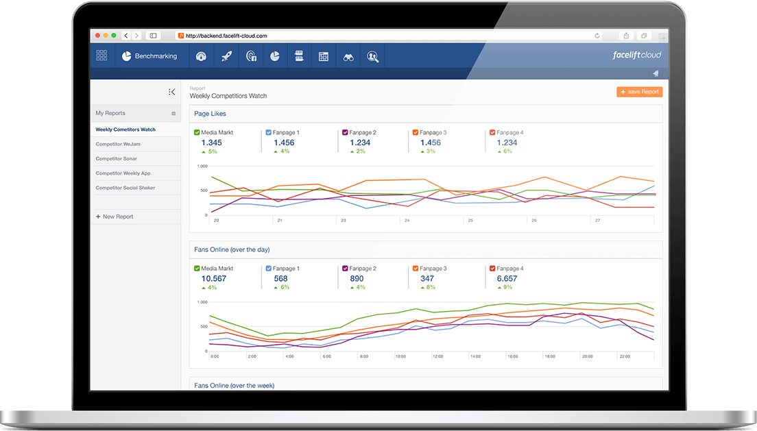Screen dimensions: 757x431
Task: Toggle the browser sidebar button
Action: pos(153,36)
